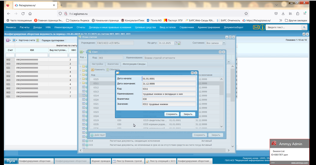Click Действует button in Счет window
316x165 pixels.
[98, 135]
